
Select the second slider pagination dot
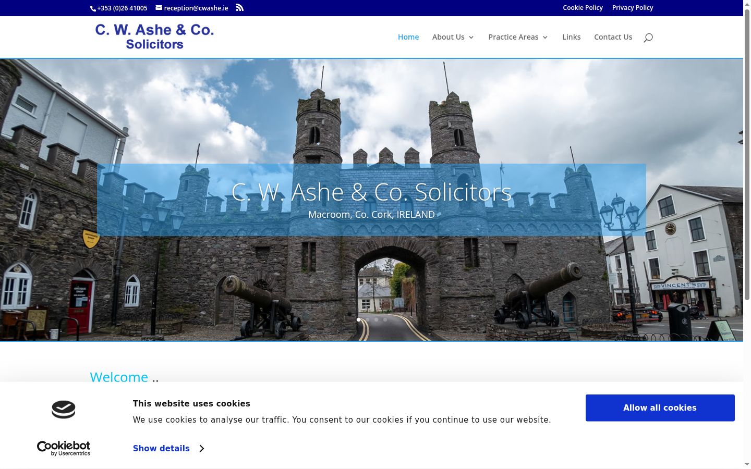pos(367,319)
